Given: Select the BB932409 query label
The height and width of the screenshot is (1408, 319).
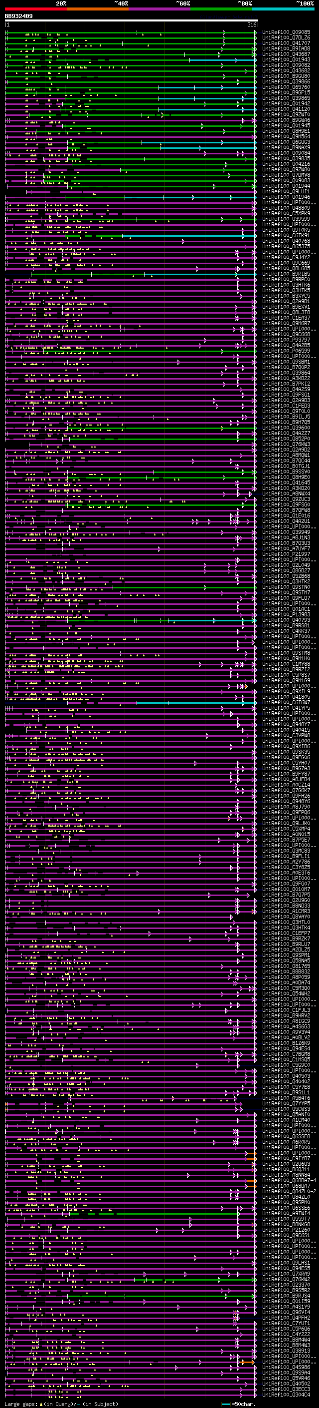Looking at the screenshot, I should (x=18, y=16).
